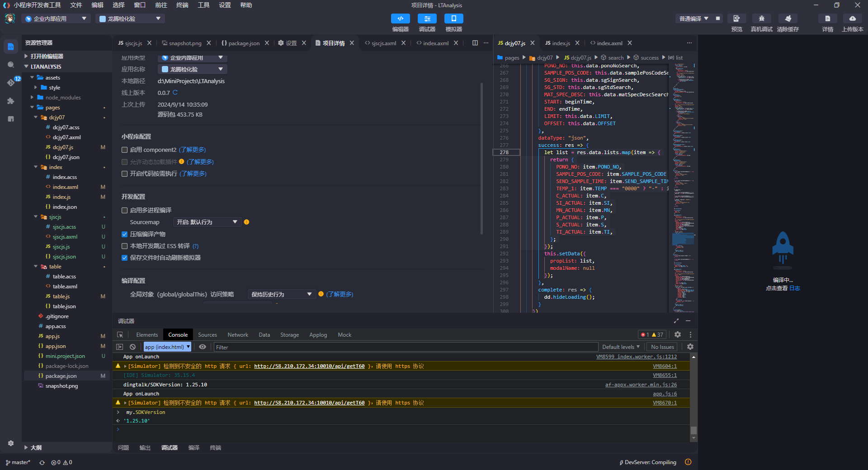Open the DevTools settings gear
The height and width of the screenshot is (470, 868).
click(x=678, y=335)
